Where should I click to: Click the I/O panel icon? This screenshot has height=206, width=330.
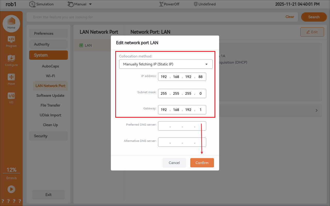click(11, 96)
